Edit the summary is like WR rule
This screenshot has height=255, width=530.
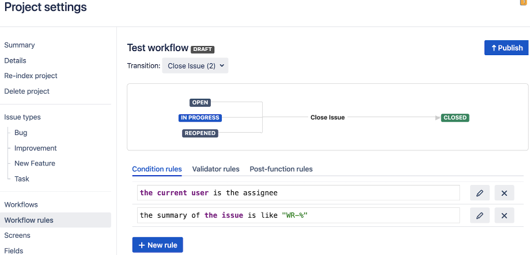[480, 215]
